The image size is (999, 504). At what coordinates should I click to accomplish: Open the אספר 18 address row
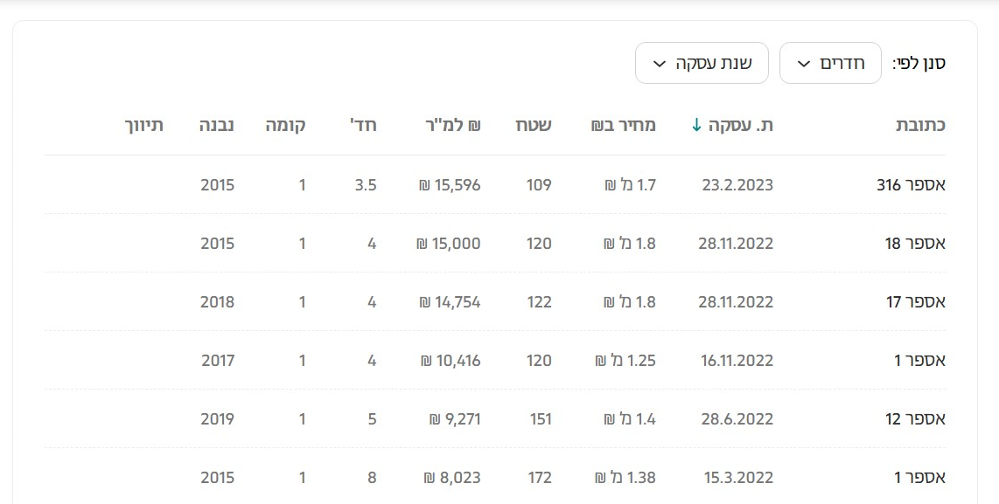pyautogui.click(x=915, y=244)
